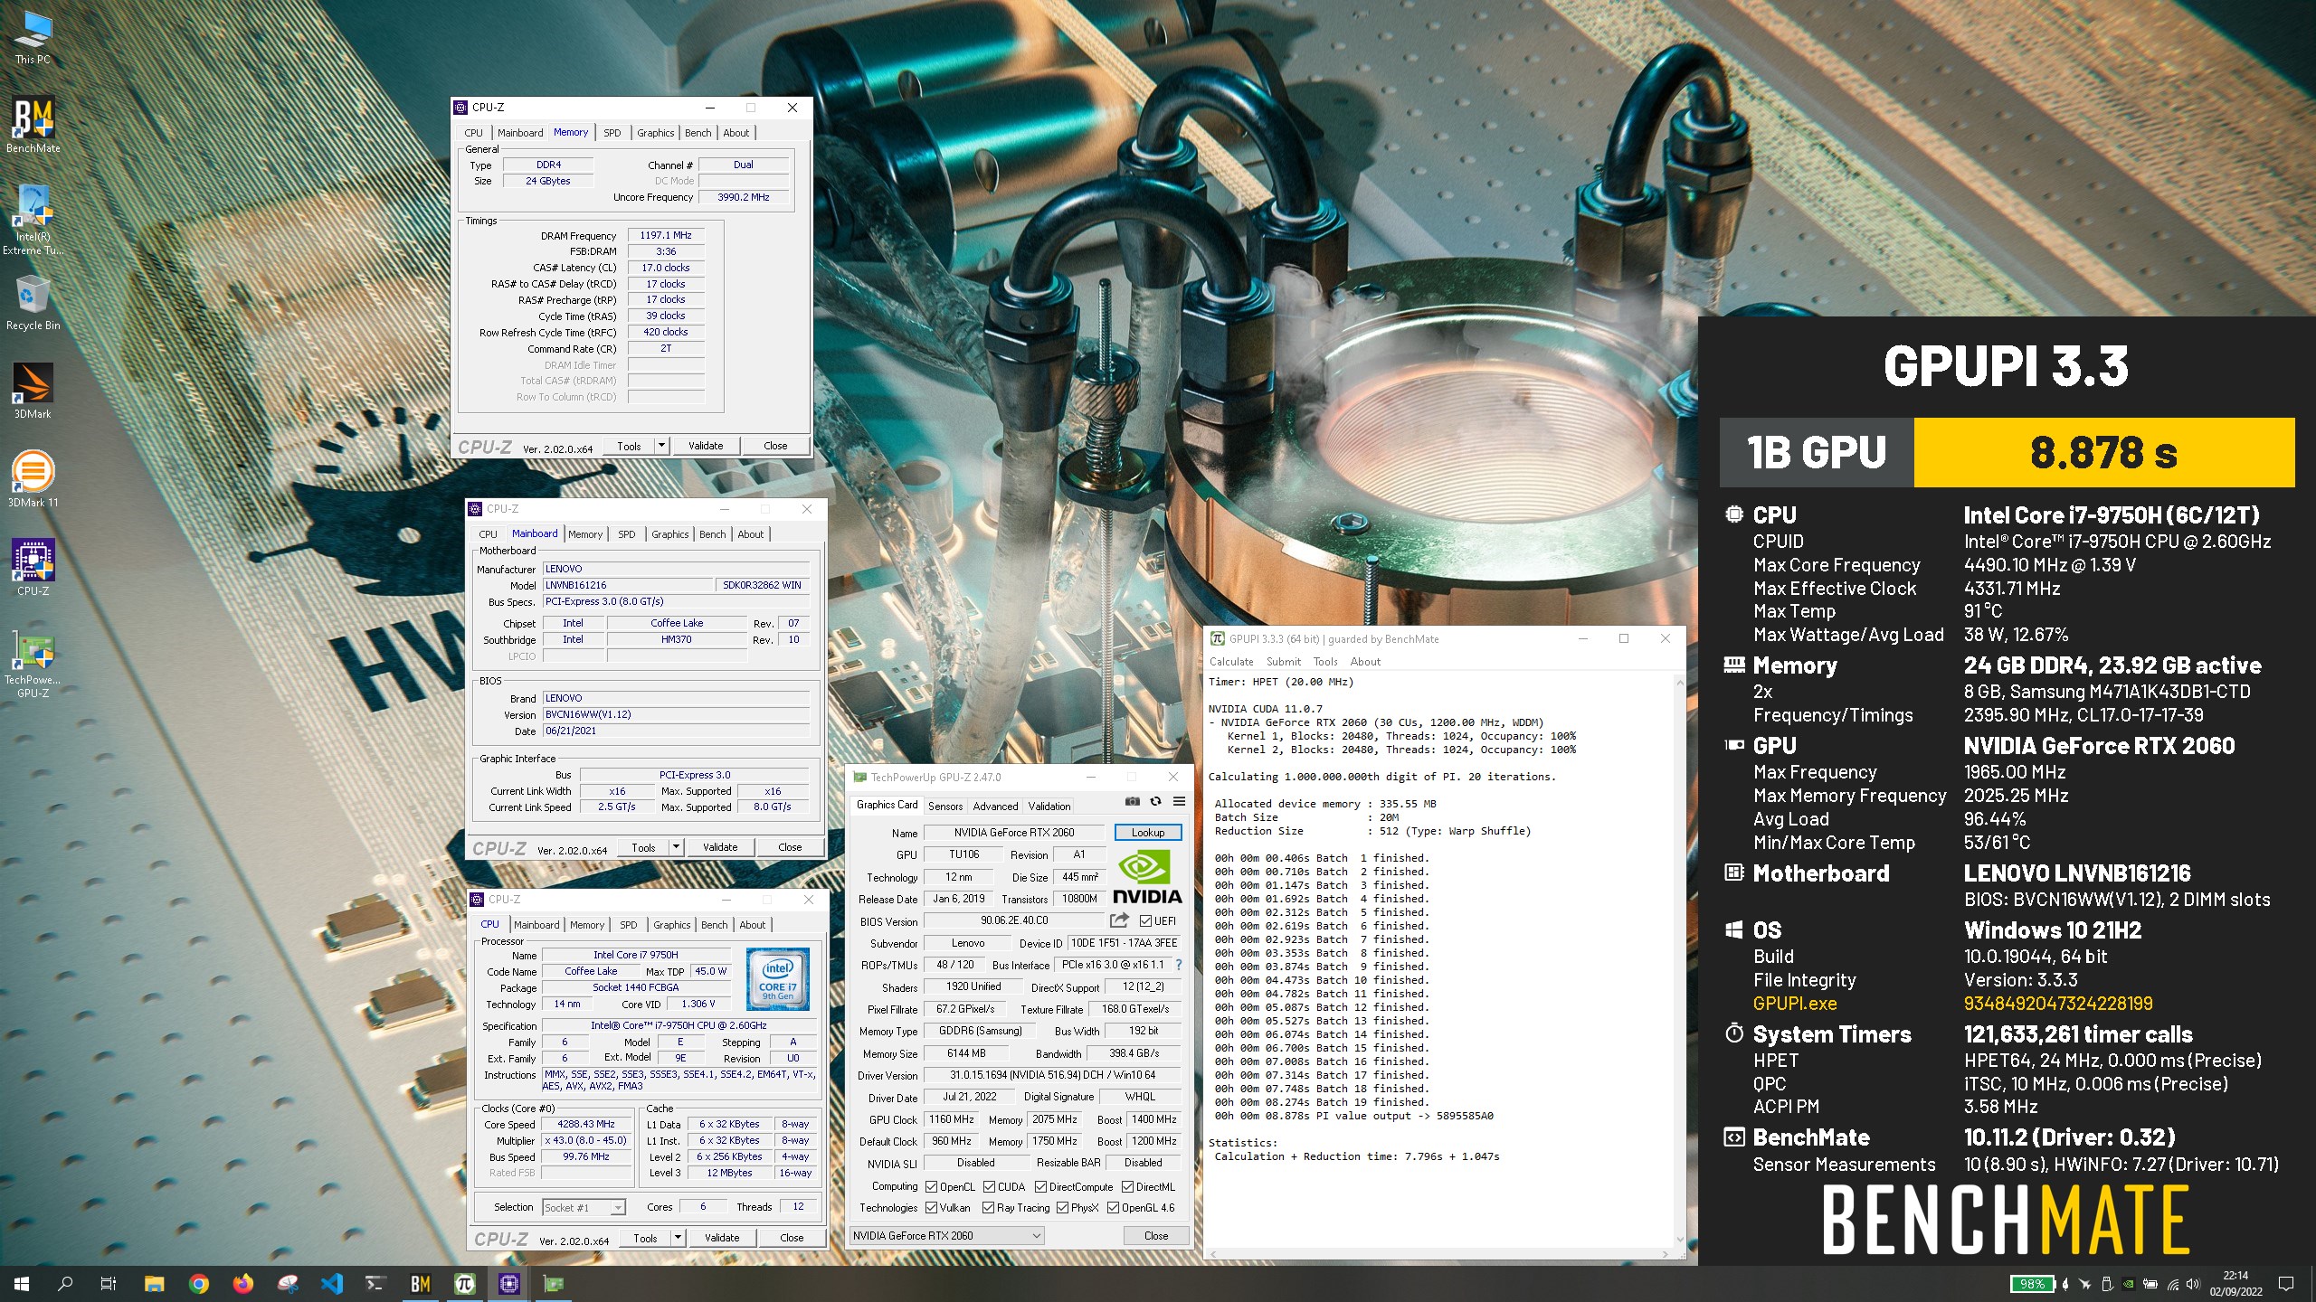Open CPU-Z desktop shortcut
This screenshot has width=2316, height=1302.
pos(33,568)
